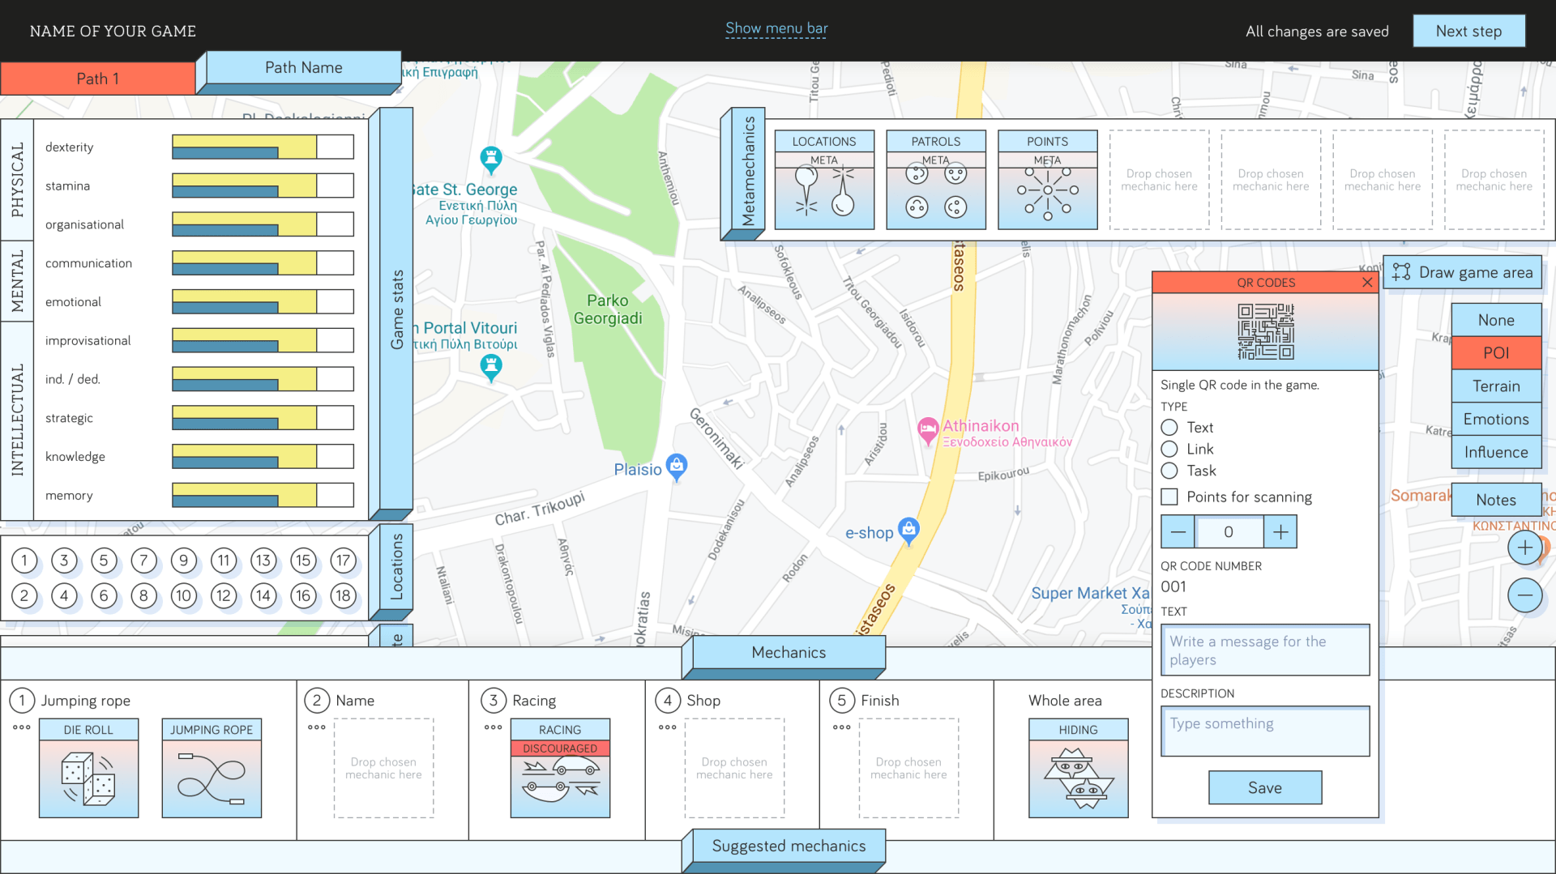This screenshot has width=1556, height=874.
Task: Click the Description input field
Action: tap(1265, 732)
